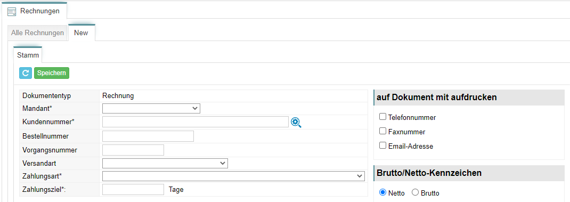Click the Rechnungen document icon
The image size is (570, 202).
[12, 12]
